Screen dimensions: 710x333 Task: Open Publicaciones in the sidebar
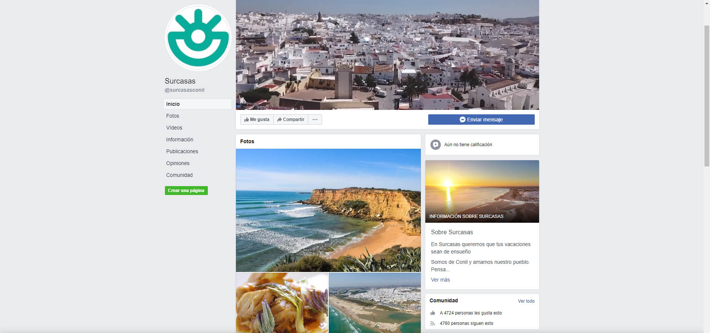click(x=182, y=151)
